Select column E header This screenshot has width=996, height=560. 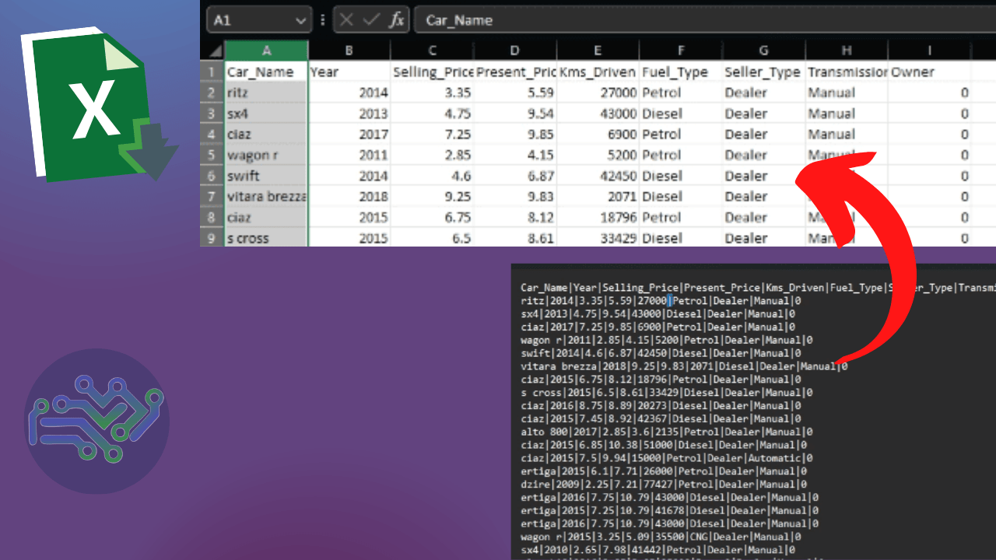(x=598, y=51)
